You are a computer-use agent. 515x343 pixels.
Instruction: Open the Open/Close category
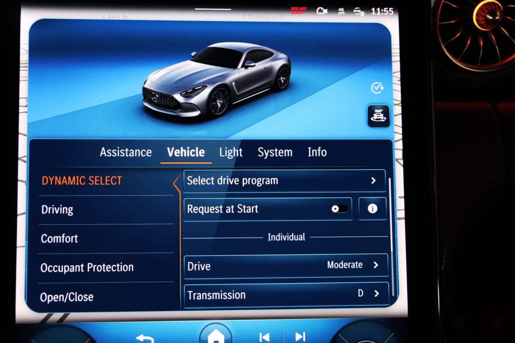(x=106, y=297)
